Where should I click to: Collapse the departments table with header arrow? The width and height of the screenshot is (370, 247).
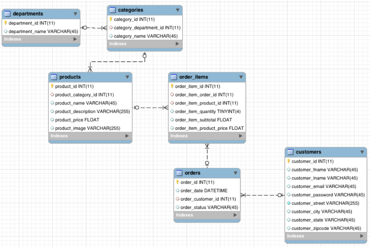tap(75, 14)
